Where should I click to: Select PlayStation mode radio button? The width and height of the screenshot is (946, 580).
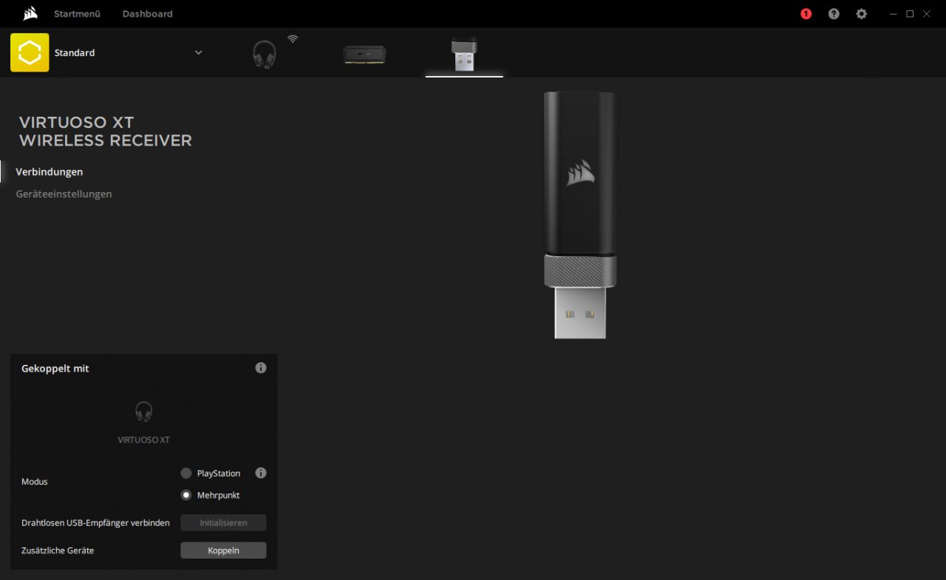coord(186,474)
